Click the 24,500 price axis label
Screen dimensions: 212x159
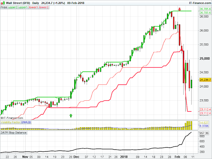tap(204, 73)
